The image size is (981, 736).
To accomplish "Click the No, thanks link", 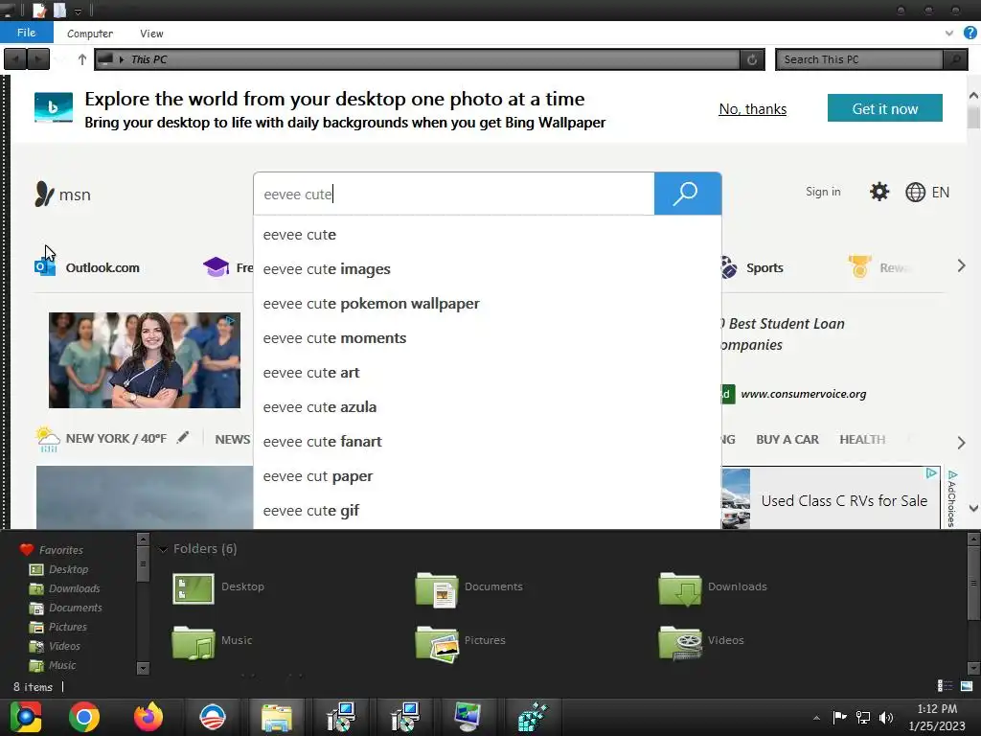I will pyautogui.click(x=753, y=109).
